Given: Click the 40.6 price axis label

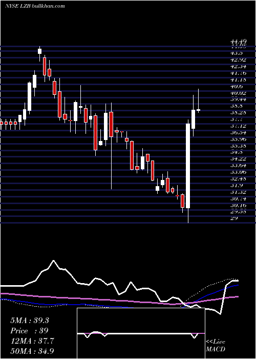Looking at the screenshot, I should 237,86.
